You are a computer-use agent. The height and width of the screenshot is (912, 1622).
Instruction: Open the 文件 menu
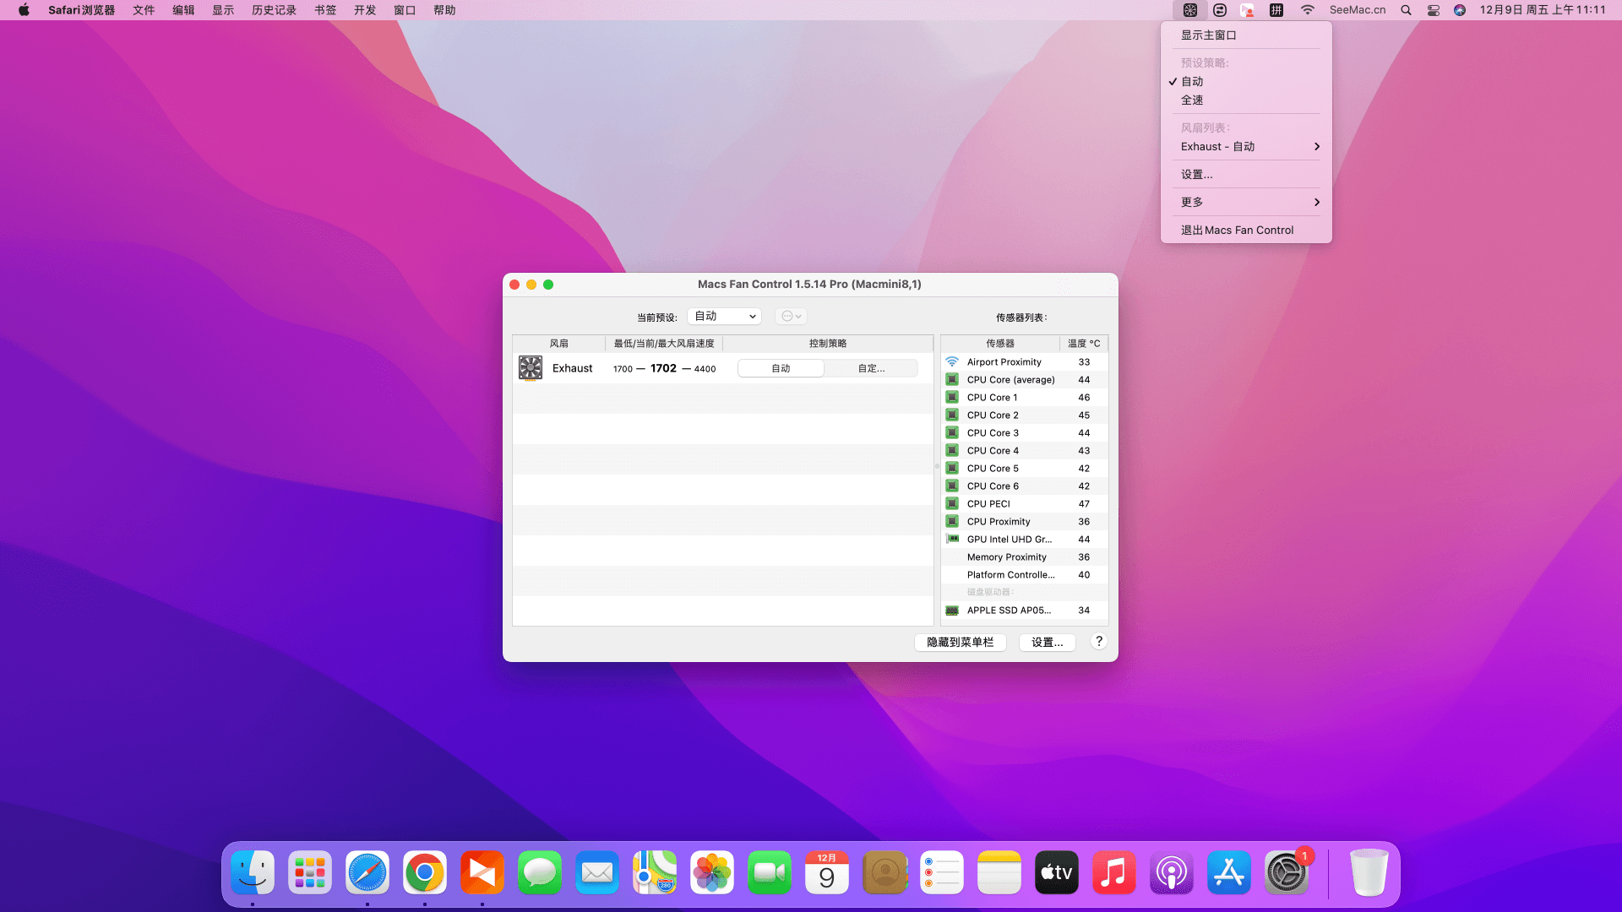click(144, 10)
